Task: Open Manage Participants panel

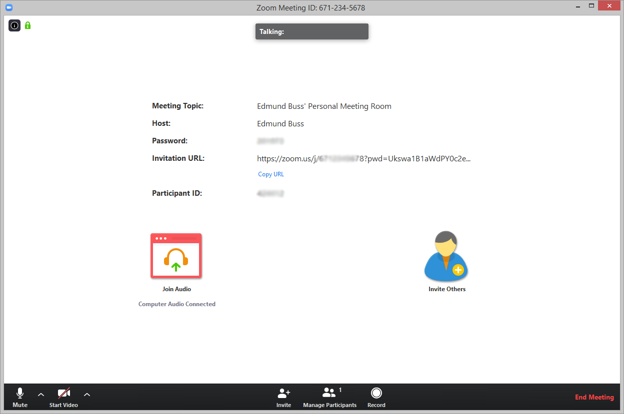Action: [329, 398]
